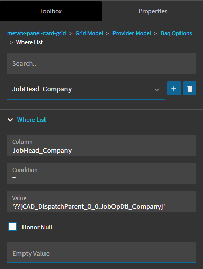Screen dimensions: 203x269
Task: Collapse the Where List section chevron
Action: [10, 120]
